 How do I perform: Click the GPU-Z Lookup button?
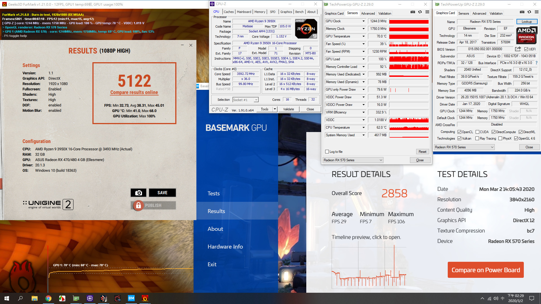tap(527, 22)
